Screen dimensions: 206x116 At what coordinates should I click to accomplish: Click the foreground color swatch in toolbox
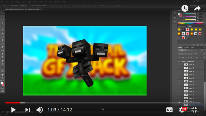2,83
